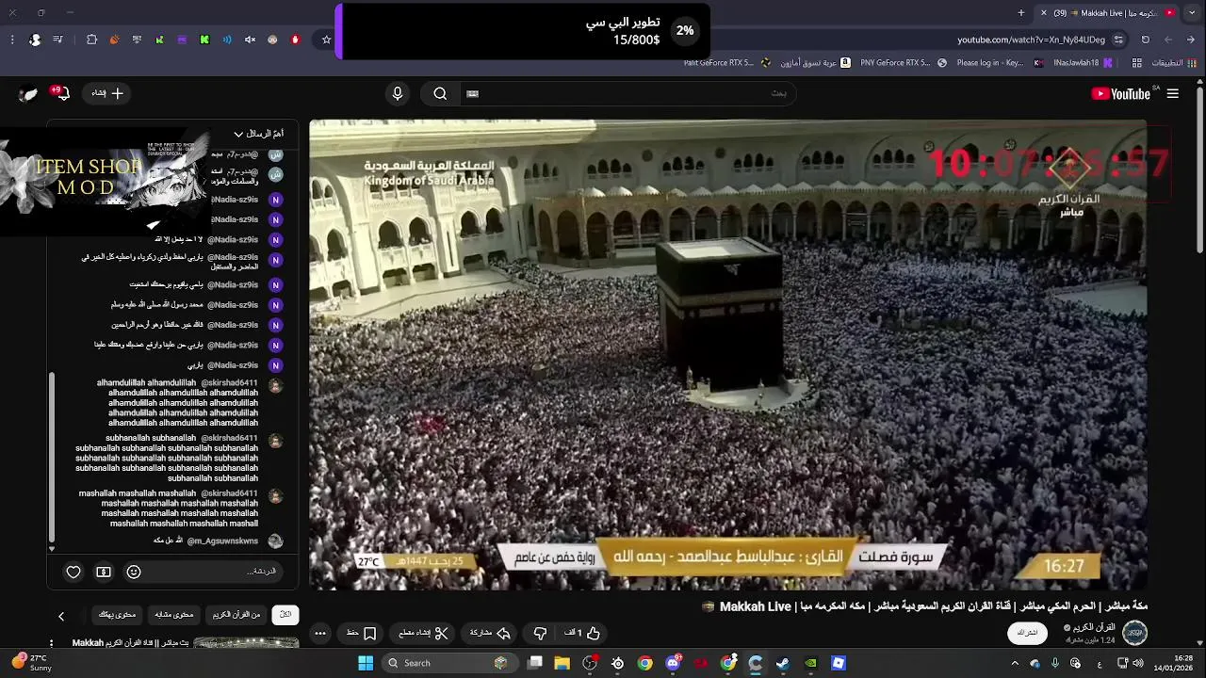Open the YouTube hamburger guide menu

(x=1173, y=93)
